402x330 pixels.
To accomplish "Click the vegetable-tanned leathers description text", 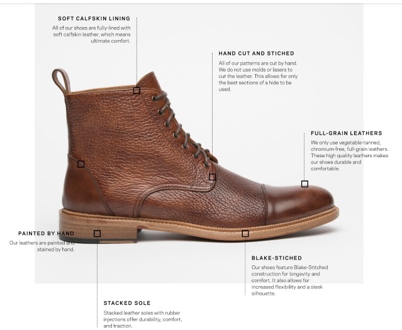I will (x=349, y=155).
